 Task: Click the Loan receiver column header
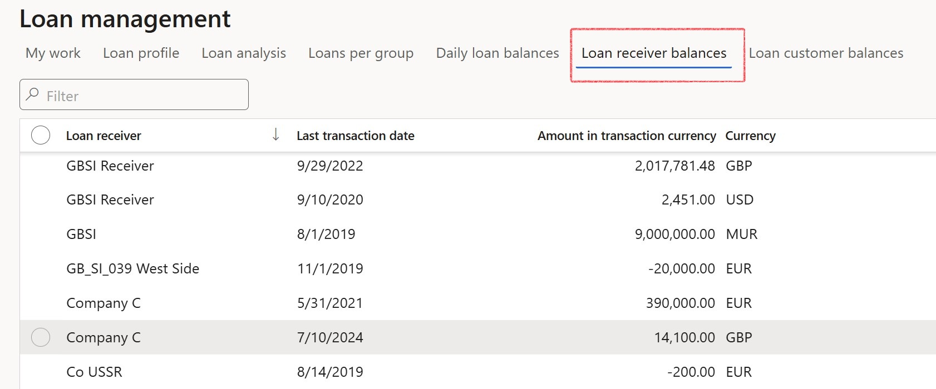pyautogui.click(x=104, y=134)
